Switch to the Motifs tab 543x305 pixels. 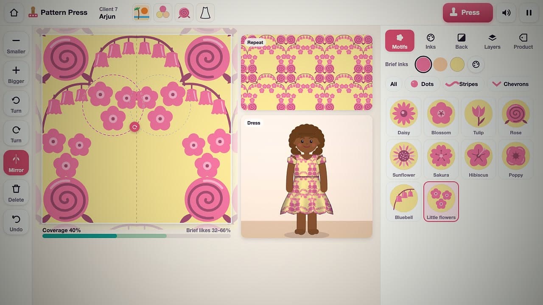point(400,41)
